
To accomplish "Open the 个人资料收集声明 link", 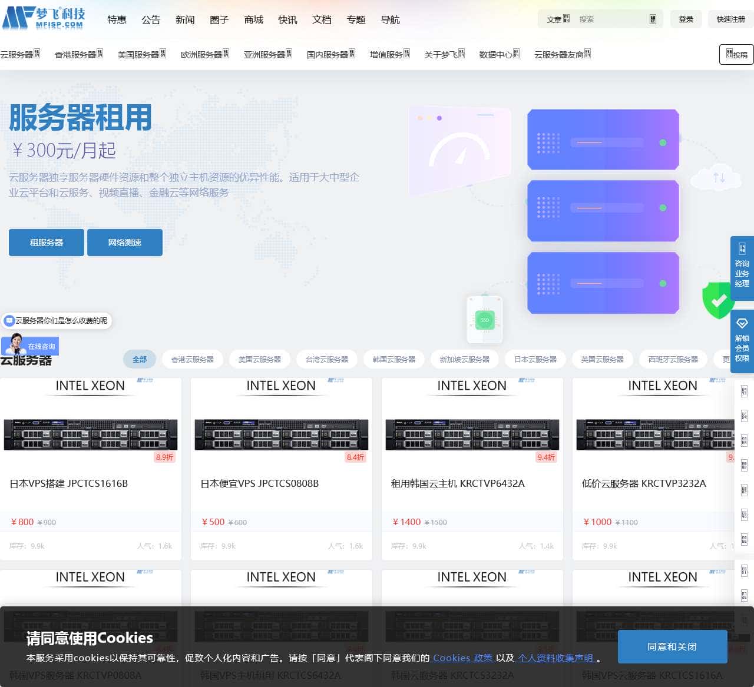I will pos(556,658).
